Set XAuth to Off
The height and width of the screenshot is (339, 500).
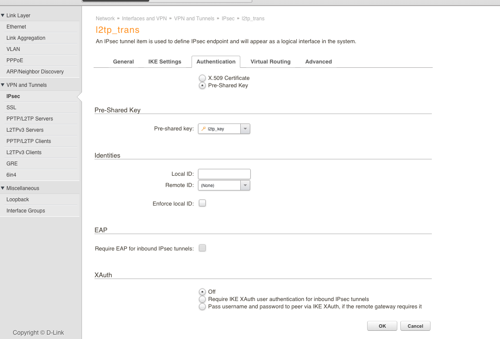(202, 292)
